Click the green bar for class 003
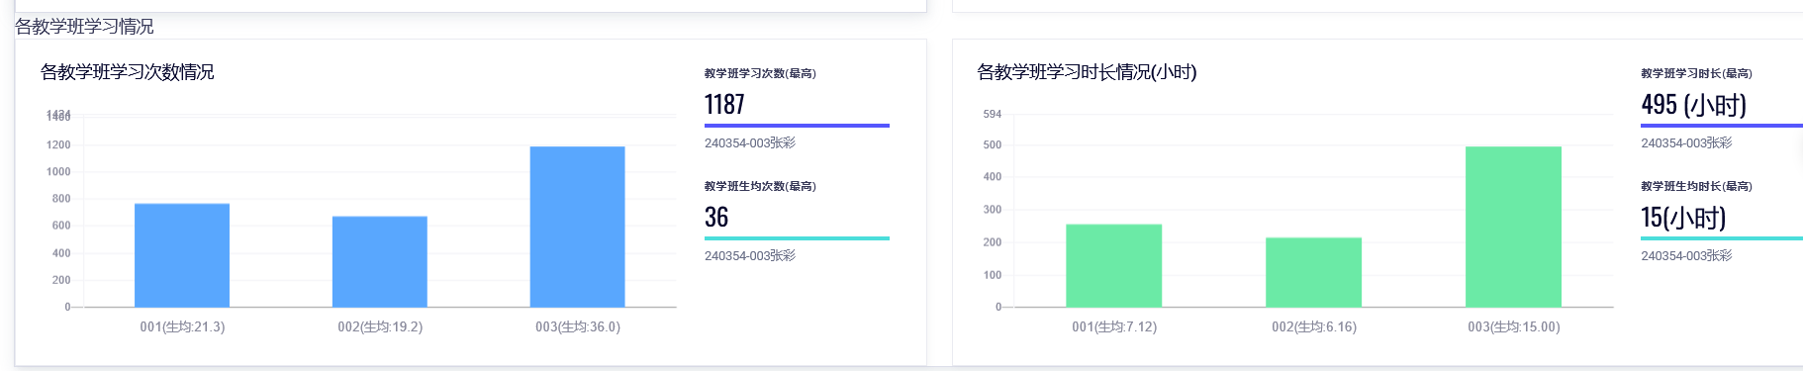 tap(1514, 227)
